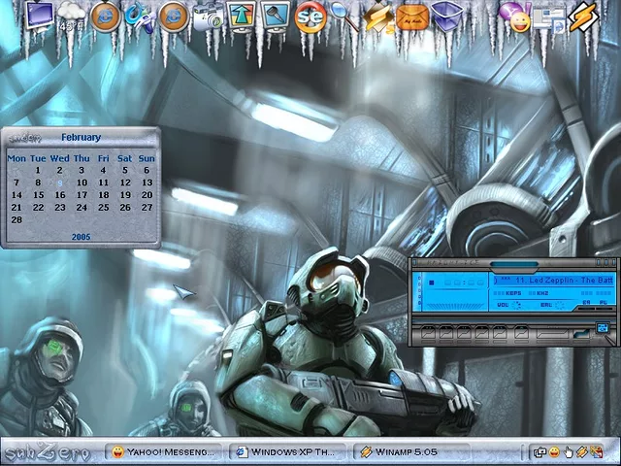Select date 25 on the calendar
The image size is (621, 466).
[x=104, y=207]
